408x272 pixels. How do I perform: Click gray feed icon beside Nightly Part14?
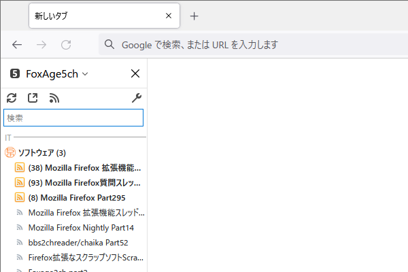pyautogui.click(x=20, y=228)
